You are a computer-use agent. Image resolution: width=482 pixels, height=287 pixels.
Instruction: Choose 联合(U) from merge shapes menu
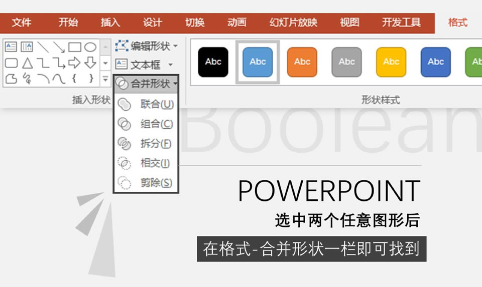(x=146, y=105)
